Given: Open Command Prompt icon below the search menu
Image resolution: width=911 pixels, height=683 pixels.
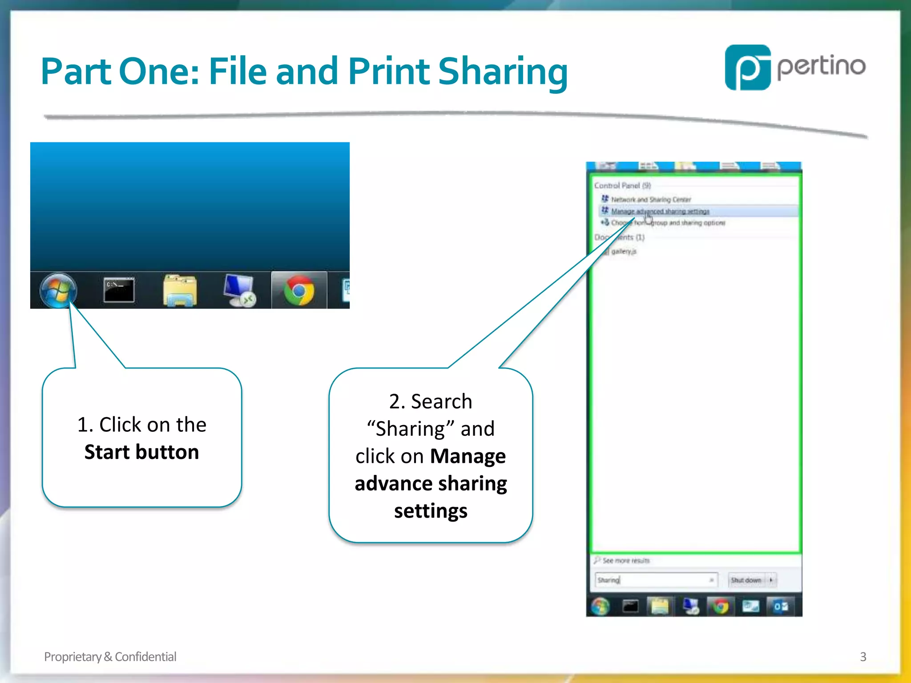Looking at the screenshot, I should coord(630,606).
